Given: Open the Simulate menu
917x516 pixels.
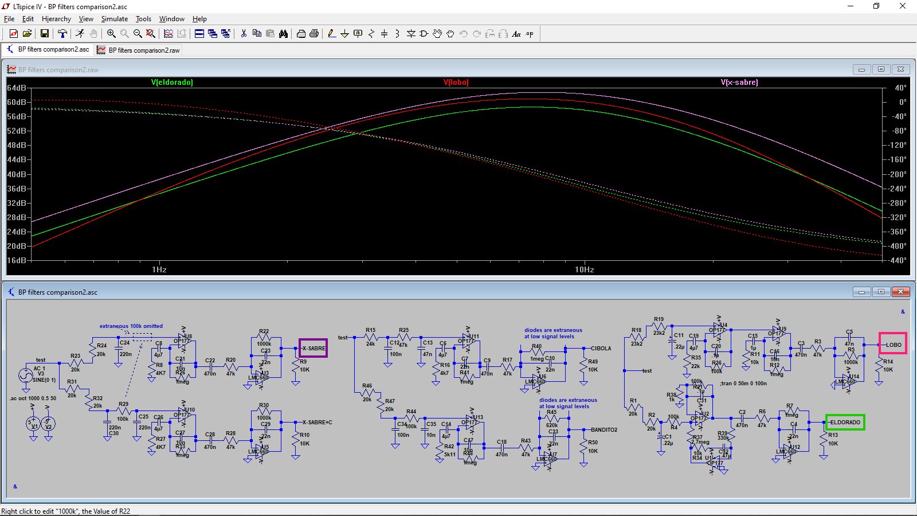Looking at the screenshot, I should [x=115, y=19].
